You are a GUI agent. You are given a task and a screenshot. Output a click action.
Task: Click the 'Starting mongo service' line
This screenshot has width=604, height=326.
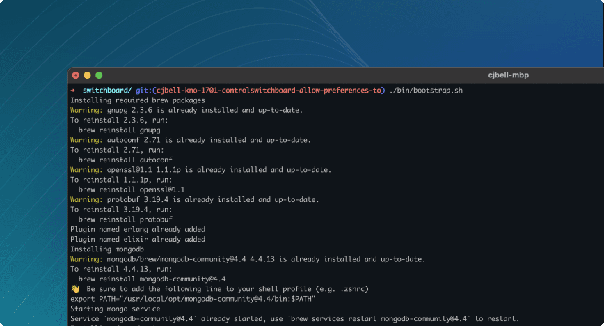click(115, 309)
